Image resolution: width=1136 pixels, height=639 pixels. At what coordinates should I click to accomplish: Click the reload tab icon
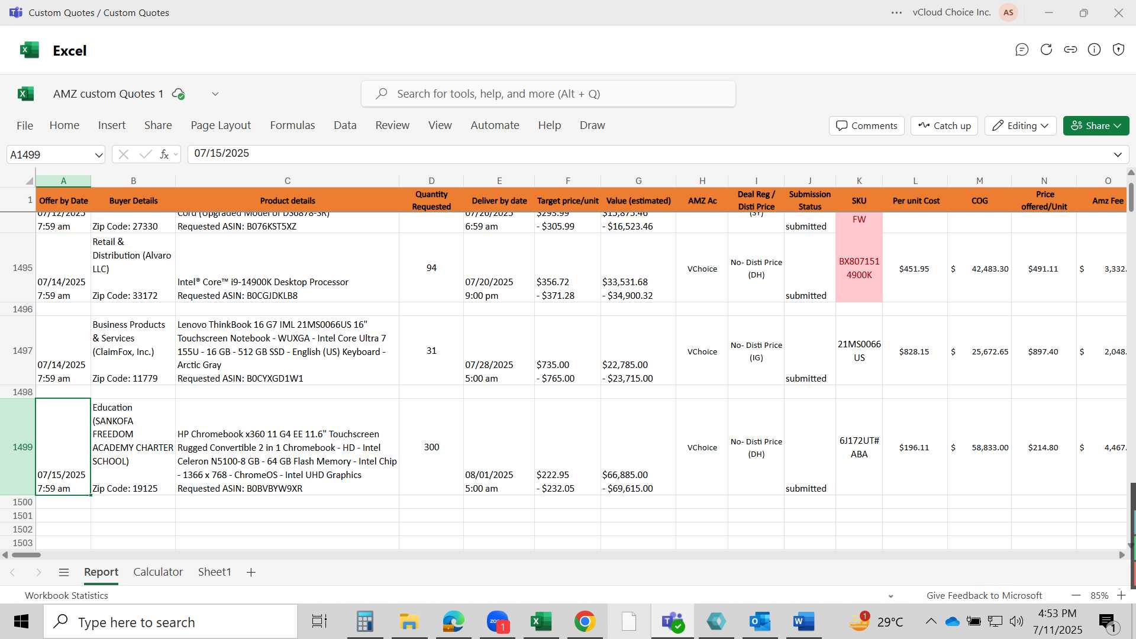(1046, 50)
